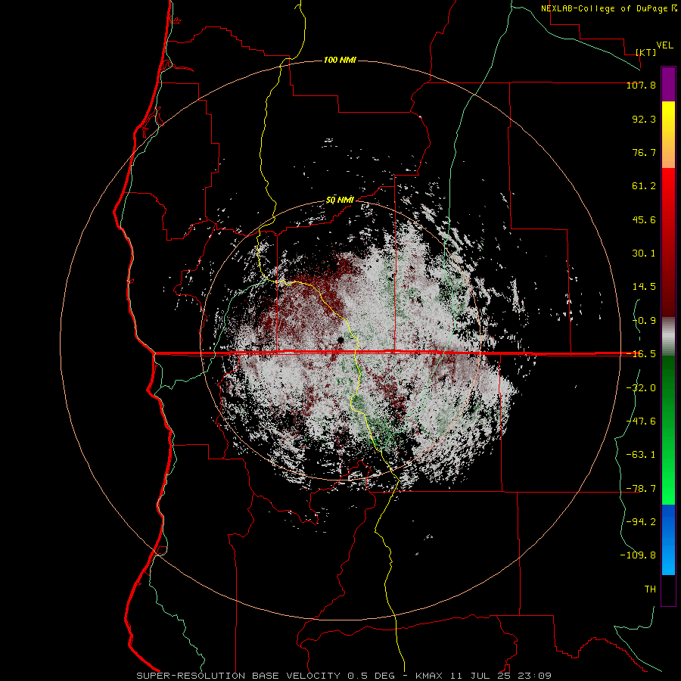
Task: Click the -109.8 velocity scale value
Action: [638, 555]
